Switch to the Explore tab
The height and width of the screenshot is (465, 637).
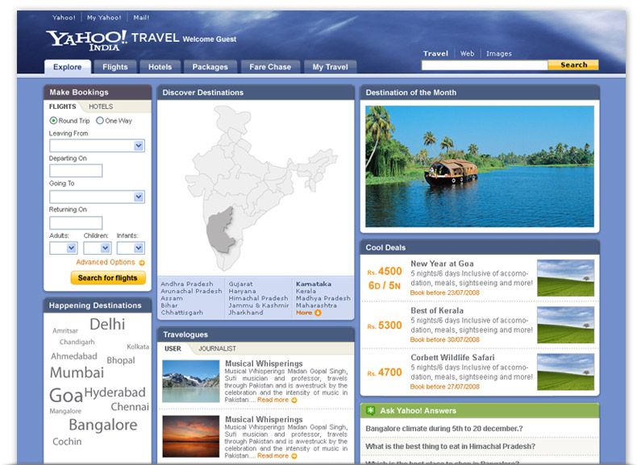(x=68, y=67)
